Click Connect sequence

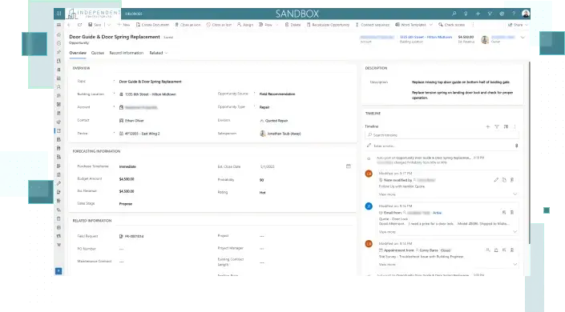[x=372, y=25]
